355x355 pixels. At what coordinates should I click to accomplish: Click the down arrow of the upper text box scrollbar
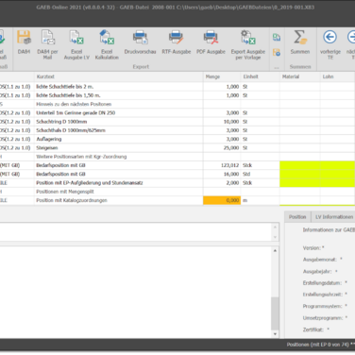point(275,237)
